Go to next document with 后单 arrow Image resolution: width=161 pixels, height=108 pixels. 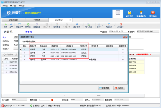[x=11, y=24]
